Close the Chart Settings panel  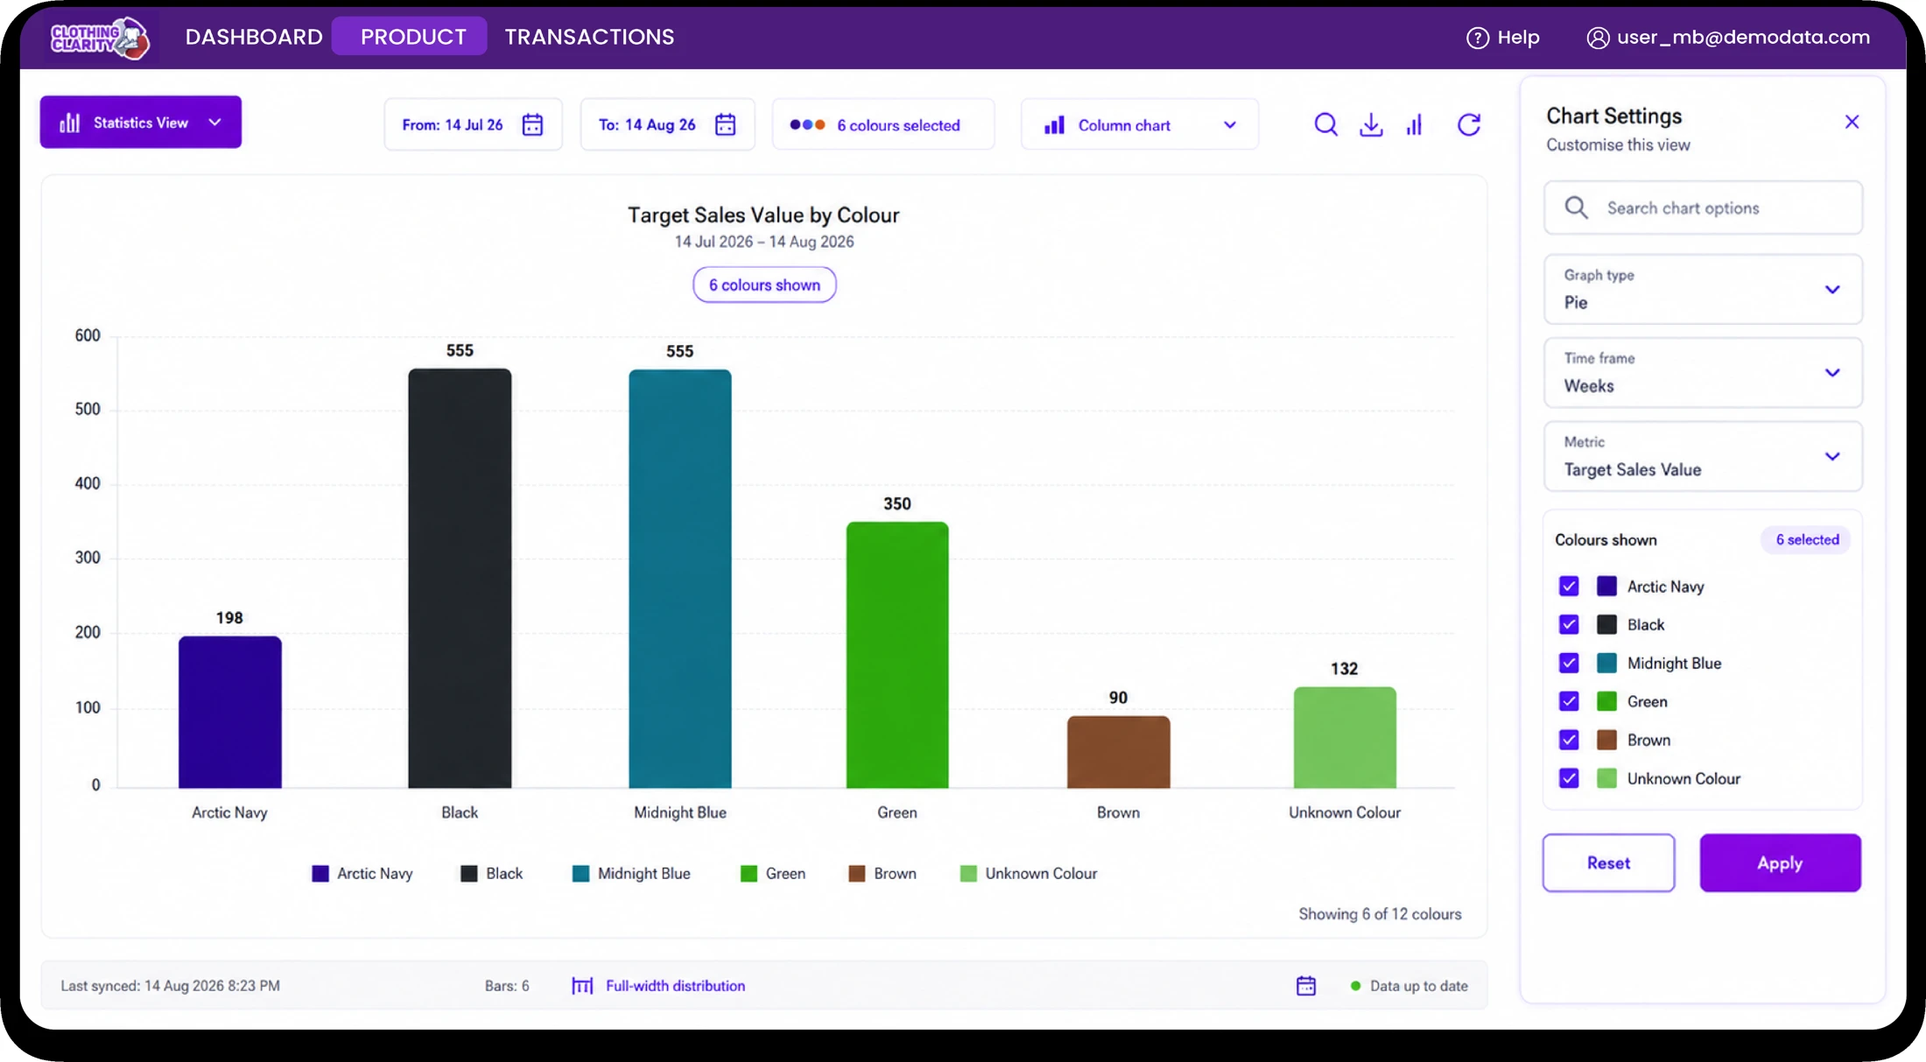1852,122
